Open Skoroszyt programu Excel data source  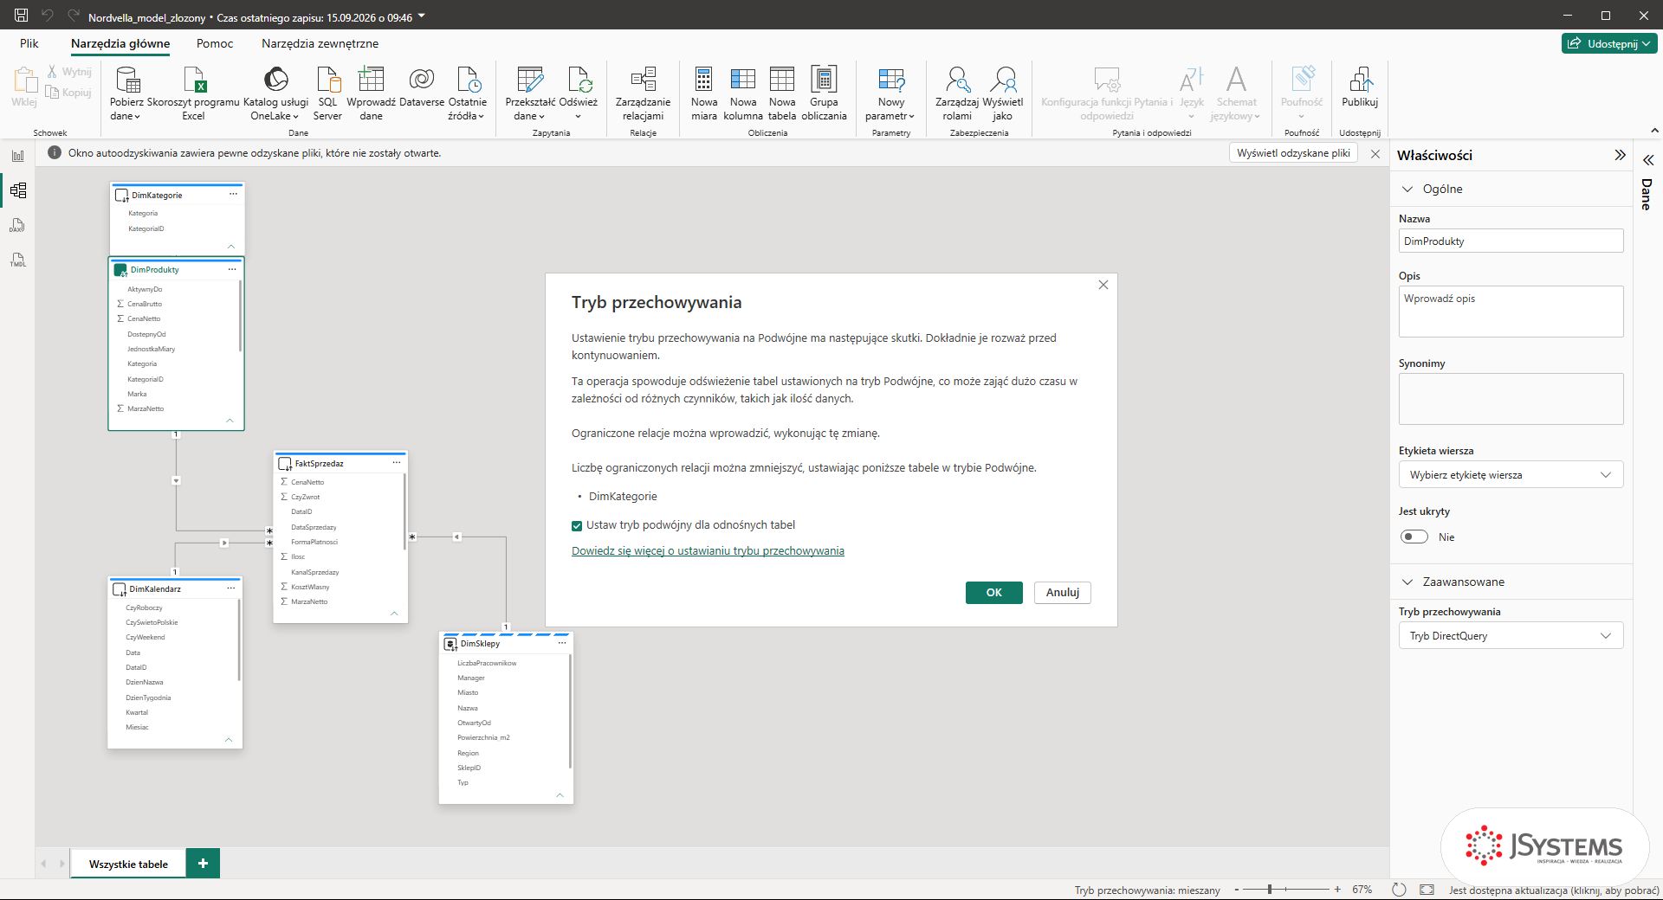pyautogui.click(x=194, y=93)
